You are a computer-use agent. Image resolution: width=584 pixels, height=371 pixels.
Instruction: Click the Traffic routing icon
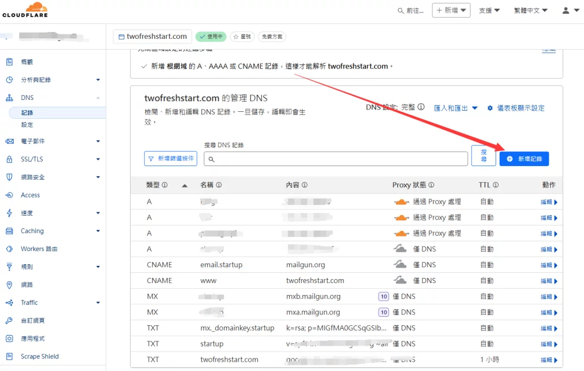(9, 303)
